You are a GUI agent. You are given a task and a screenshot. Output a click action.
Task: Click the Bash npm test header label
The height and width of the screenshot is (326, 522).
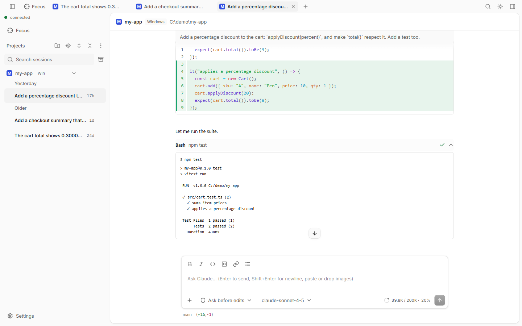pos(191,145)
